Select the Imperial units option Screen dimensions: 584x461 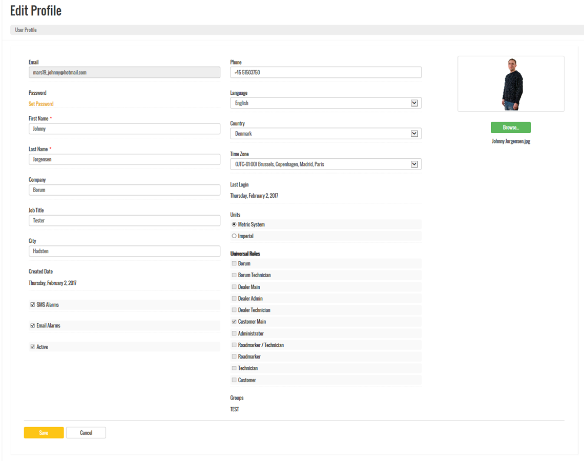click(x=234, y=236)
